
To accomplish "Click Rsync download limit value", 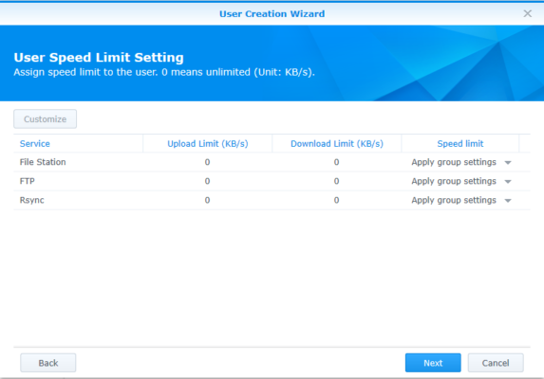I will click(336, 200).
